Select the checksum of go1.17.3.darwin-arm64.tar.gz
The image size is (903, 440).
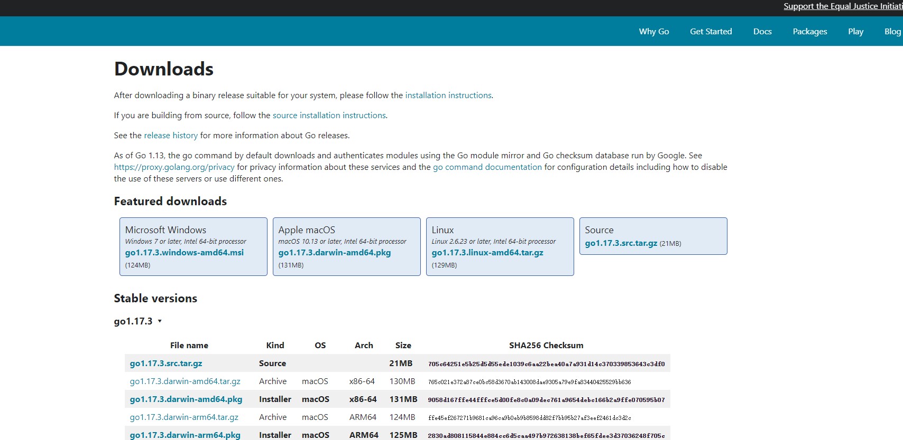pos(529,418)
